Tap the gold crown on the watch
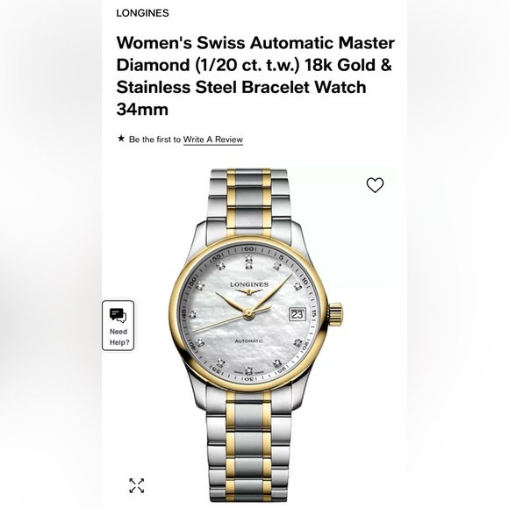Viewport: 509px width, 509px height. (x=336, y=314)
